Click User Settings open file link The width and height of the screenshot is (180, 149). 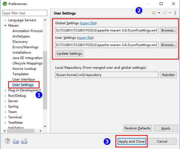(85, 37)
